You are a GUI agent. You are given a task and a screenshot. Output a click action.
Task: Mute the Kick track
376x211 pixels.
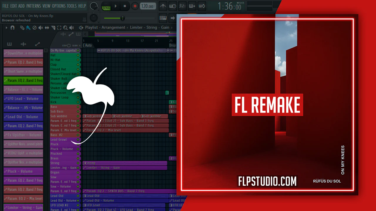pos(78,102)
